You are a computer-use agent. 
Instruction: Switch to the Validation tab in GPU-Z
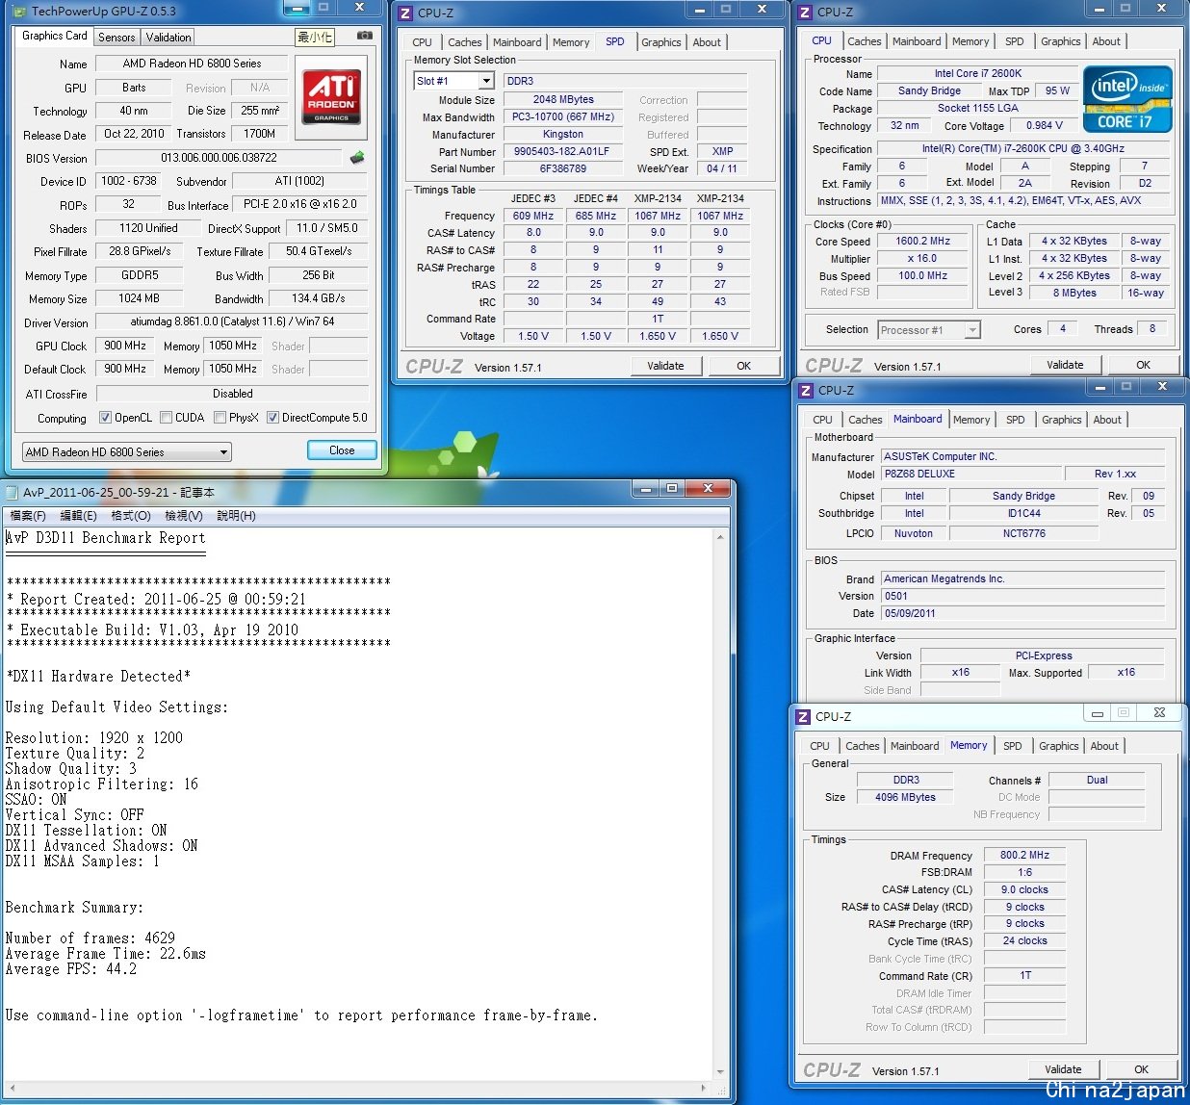pos(168,38)
